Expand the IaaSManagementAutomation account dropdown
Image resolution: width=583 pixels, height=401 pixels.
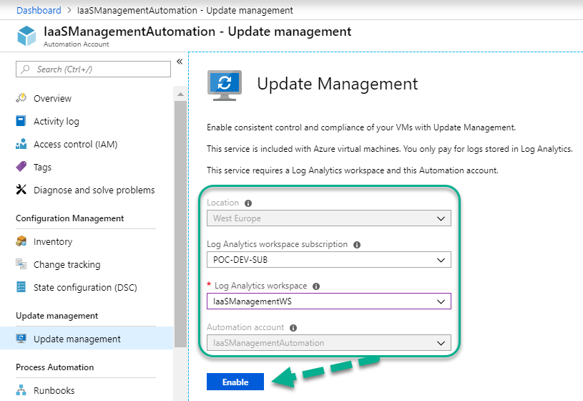tap(328, 343)
